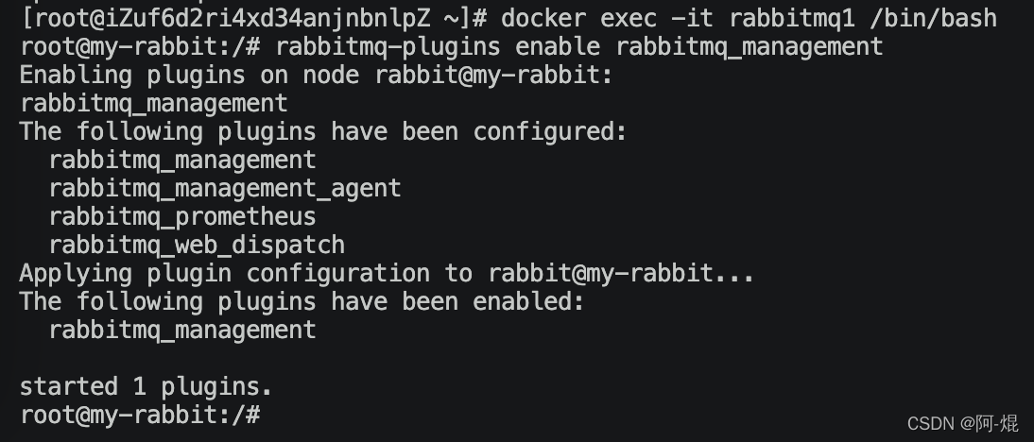The width and height of the screenshot is (1034, 442).
Task: Select rabbitmq_management below the Enabling plugins line
Action: 154,104
